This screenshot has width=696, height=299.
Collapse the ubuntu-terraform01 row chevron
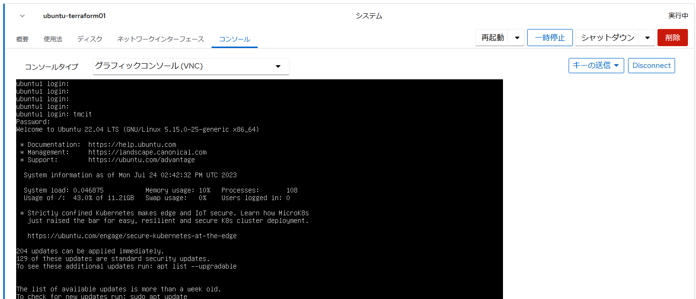tap(22, 16)
